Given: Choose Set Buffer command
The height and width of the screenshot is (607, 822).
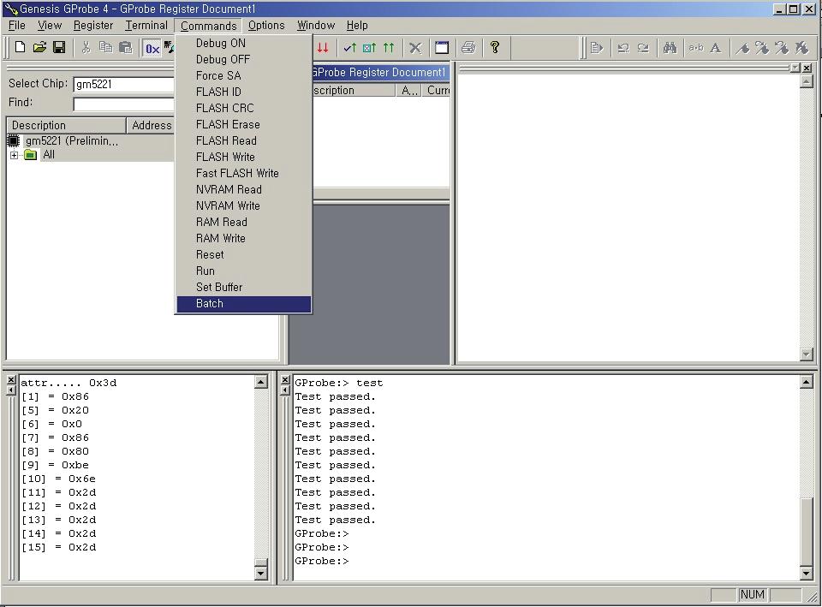Looking at the screenshot, I should [244, 287].
